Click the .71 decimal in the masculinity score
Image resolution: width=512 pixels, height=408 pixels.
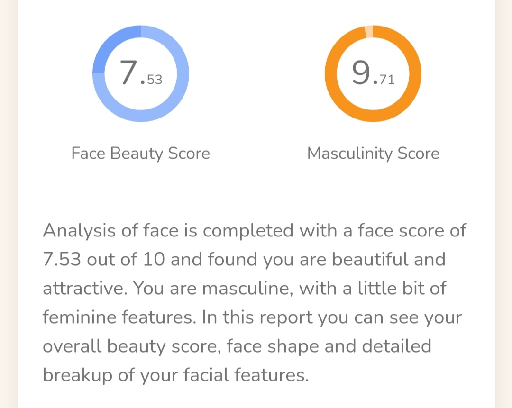pyautogui.click(x=384, y=80)
